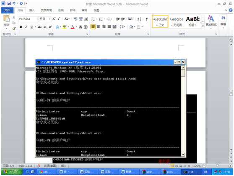Click the Shrink Font icon
Screen dimensions: 234x176
pyautogui.click(x=59, y=19)
